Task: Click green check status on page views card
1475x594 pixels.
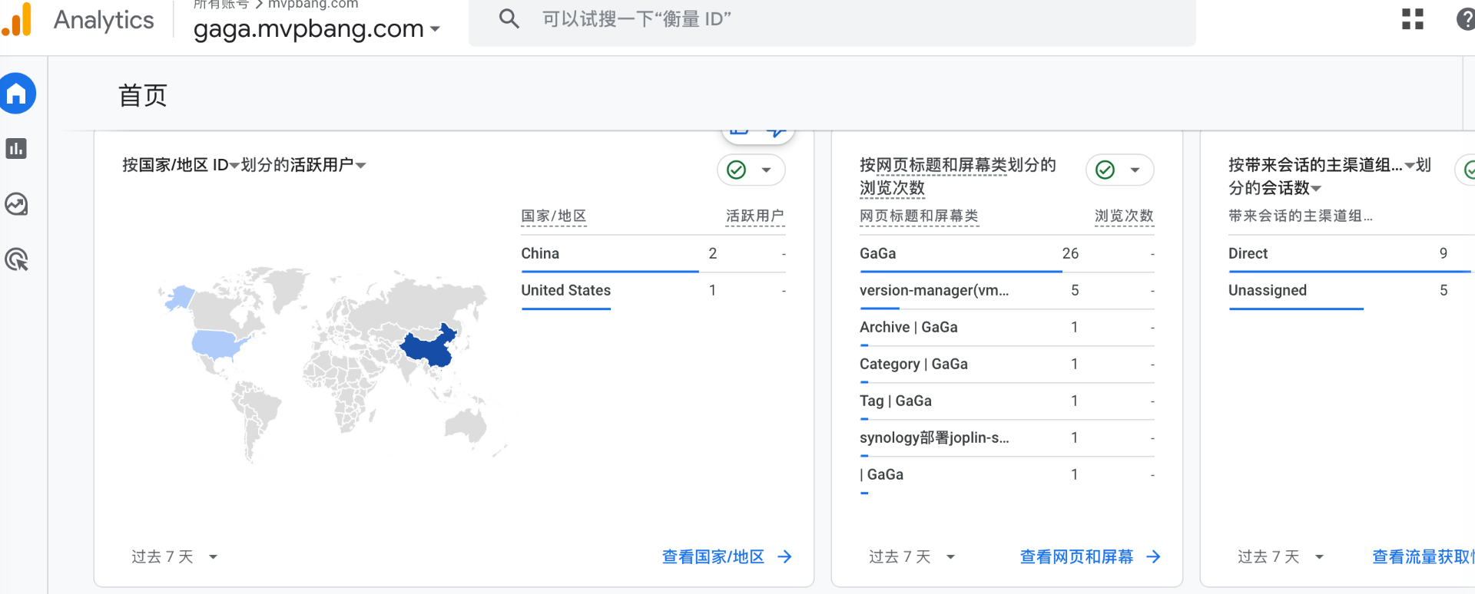Action: coord(1105,170)
